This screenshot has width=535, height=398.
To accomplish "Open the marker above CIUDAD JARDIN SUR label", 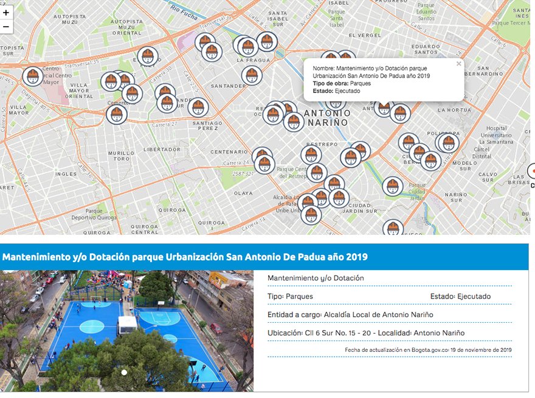I will (339, 198).
